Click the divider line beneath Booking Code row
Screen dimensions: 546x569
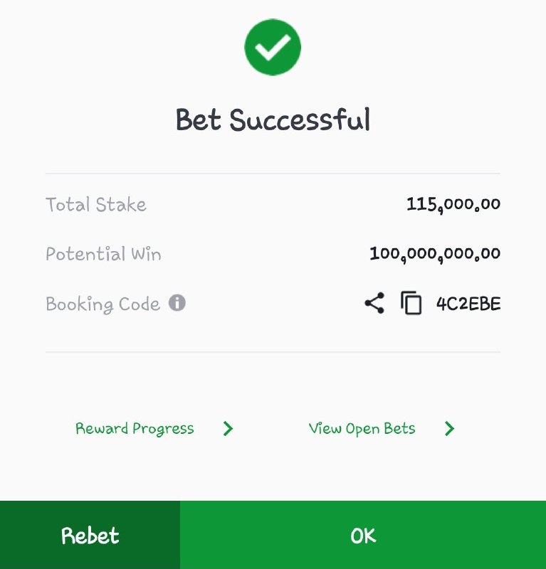(273, 351)
